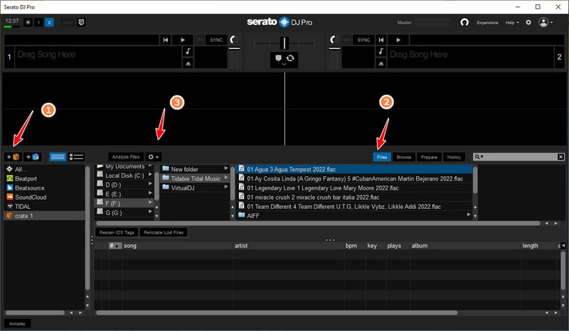
Task: Open the History panel tab
Action: [454, 157]
